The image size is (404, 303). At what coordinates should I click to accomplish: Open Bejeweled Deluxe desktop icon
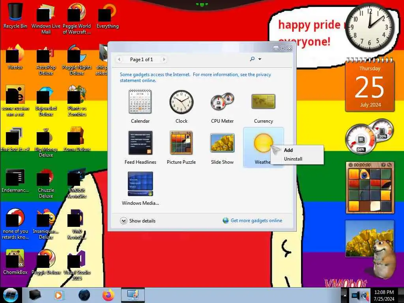click(46, 101)
